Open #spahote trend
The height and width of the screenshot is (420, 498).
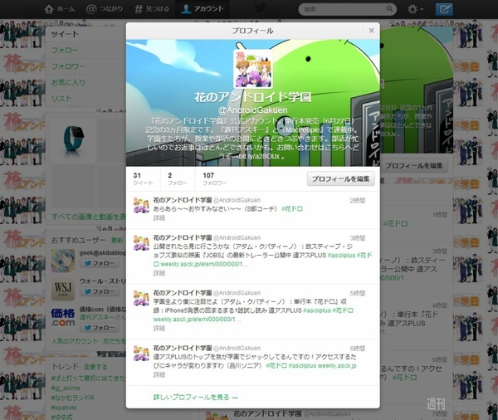[64, 408]
